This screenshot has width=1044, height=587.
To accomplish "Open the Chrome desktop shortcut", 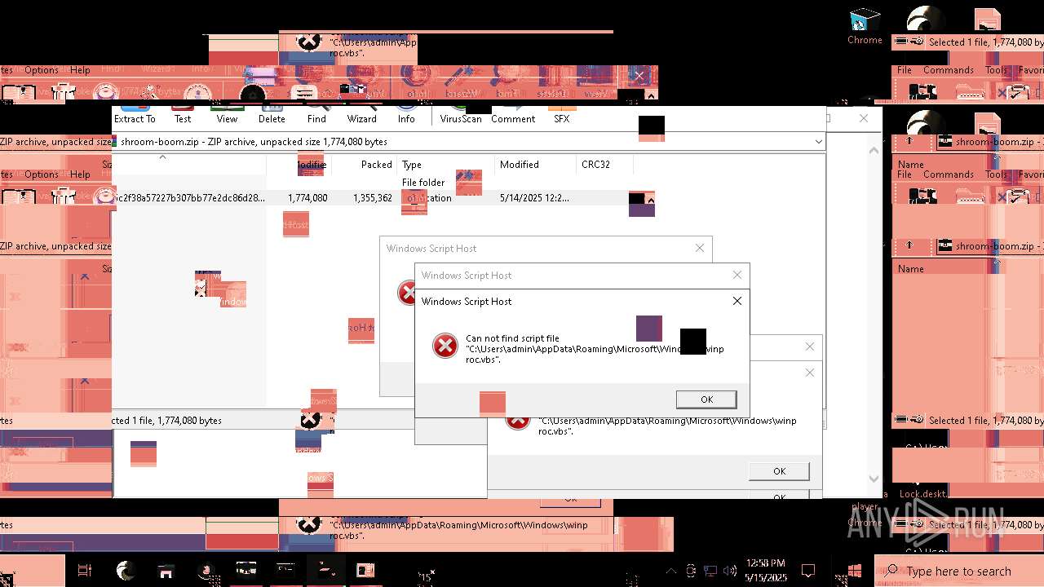I will tap(865, 27).
